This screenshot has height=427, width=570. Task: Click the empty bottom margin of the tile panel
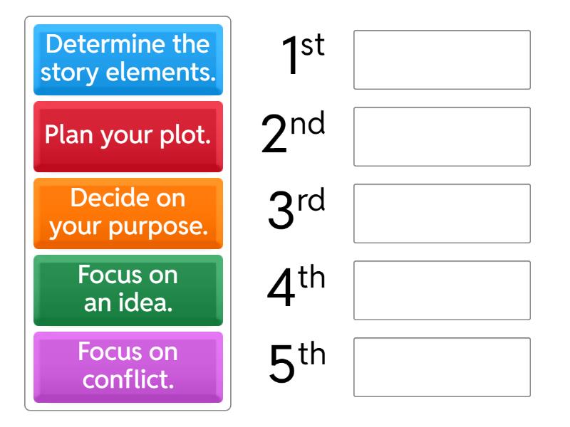tap(128, 406)
